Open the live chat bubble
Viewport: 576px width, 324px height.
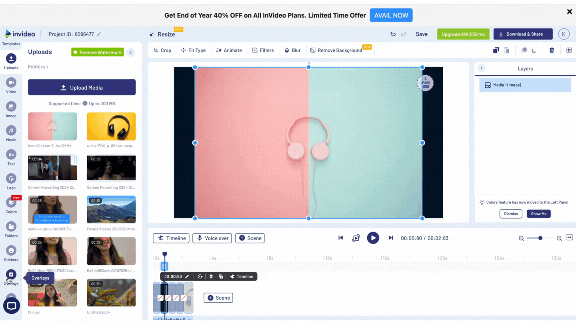(12, 306)
